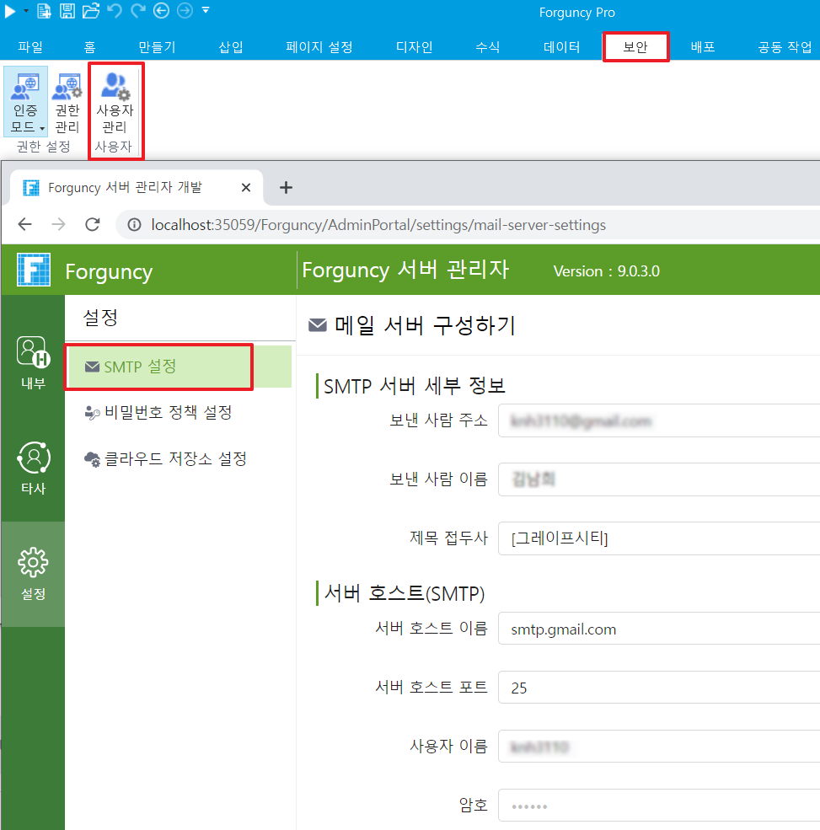This screenshot has height=830, width=820.
Task: Reload the browser page
Action: pos(93,224)
